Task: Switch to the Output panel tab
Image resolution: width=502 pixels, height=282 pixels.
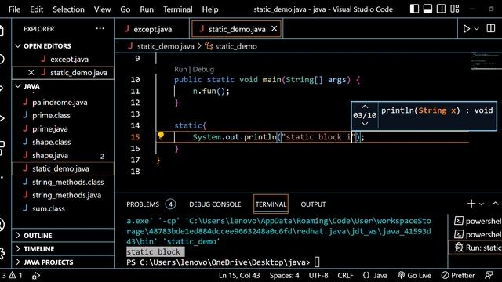Action: click(313, 204)
